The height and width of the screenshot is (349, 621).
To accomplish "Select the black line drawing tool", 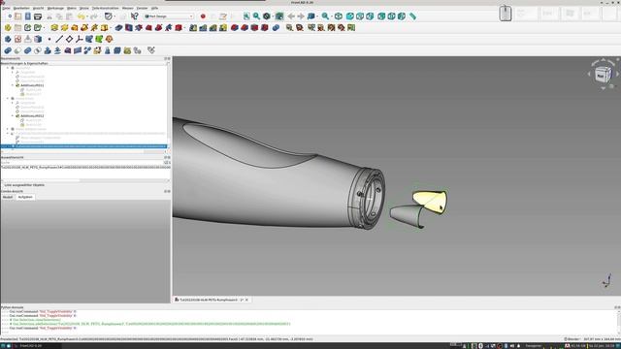I will [59, 39].
